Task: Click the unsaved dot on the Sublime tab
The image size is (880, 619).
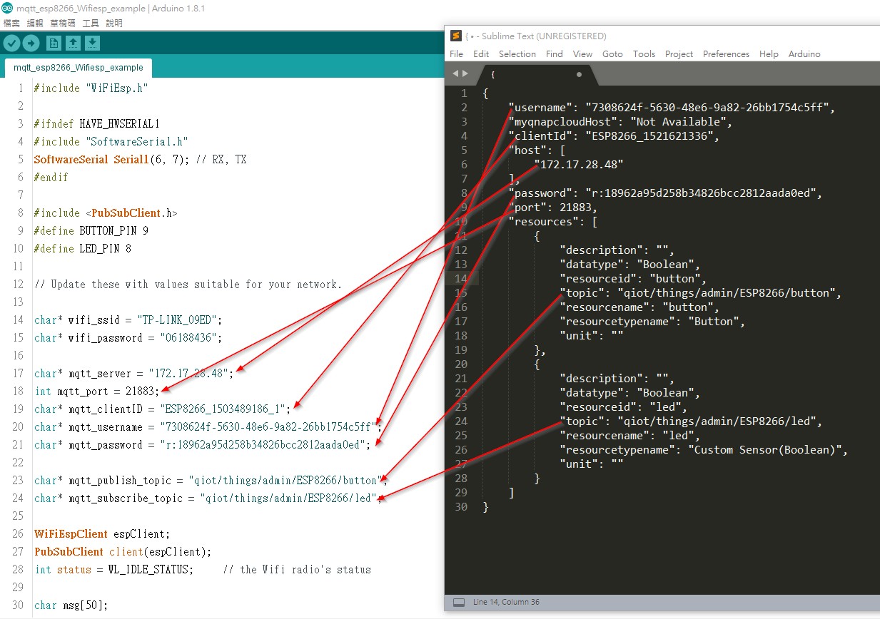Action: click(x=579, y=74)
